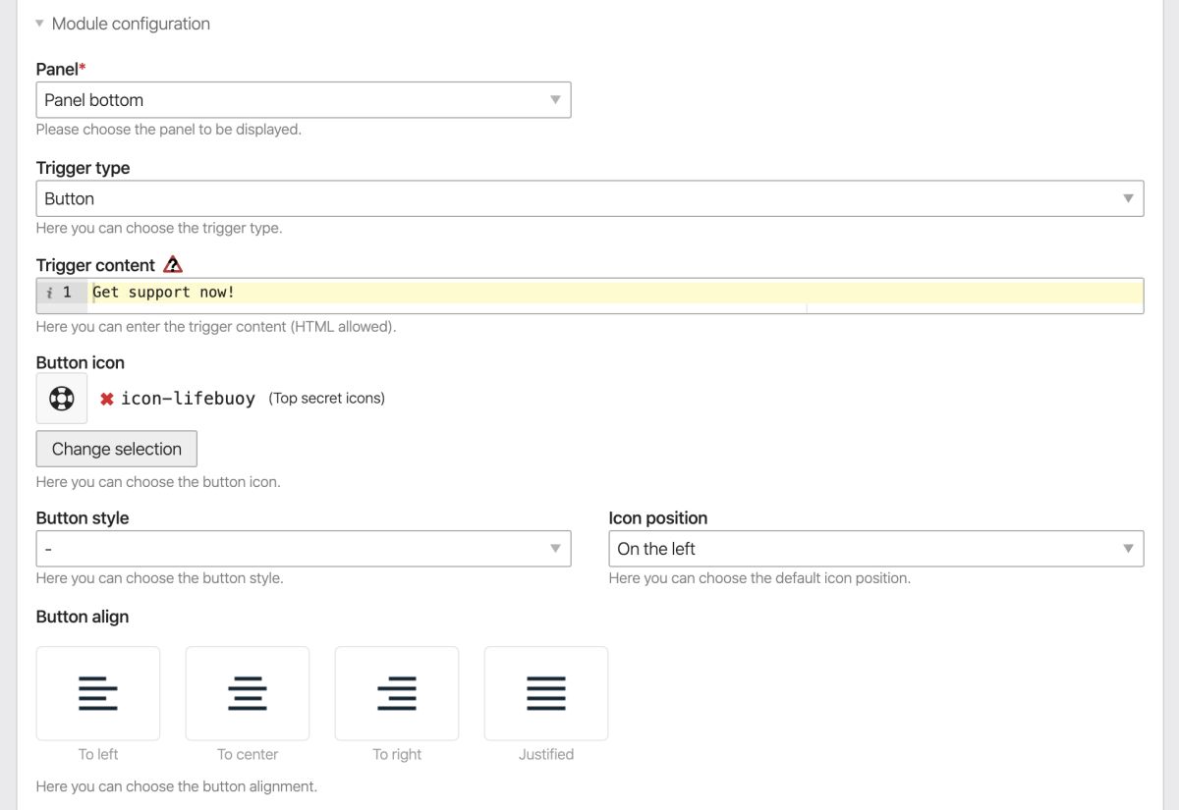1179x810 pixels.
Task: Open the Icon position dropdown
Action: [x=875, y=549]
